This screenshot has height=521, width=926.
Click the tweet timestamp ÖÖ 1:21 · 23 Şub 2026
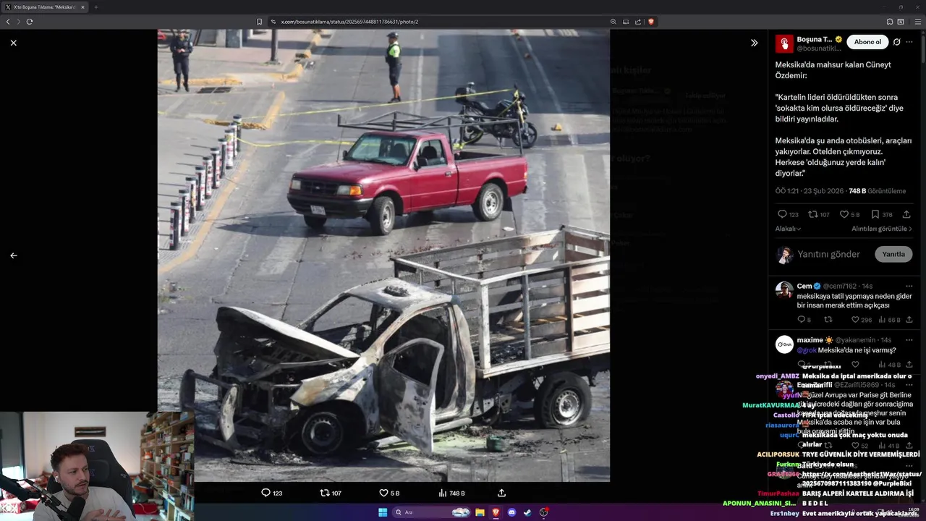[x=810, y=191]
